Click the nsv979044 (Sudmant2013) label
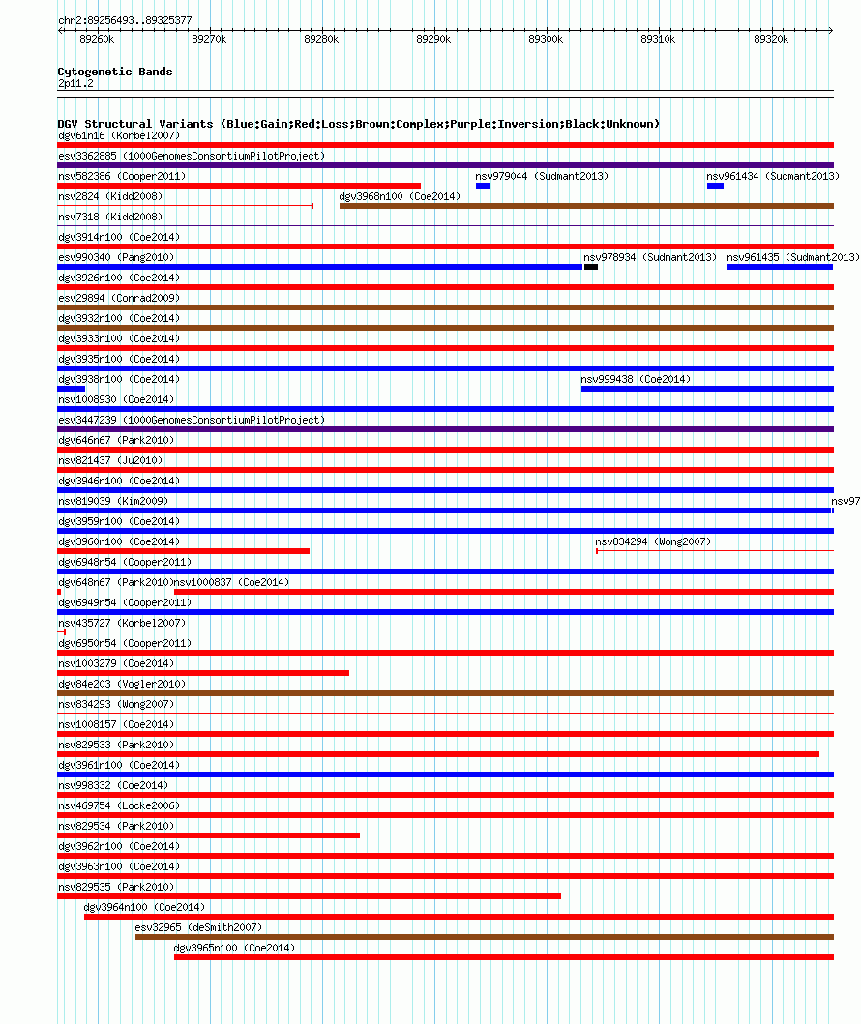Screen dimensions: 861x1024 [x=542, y=176]
